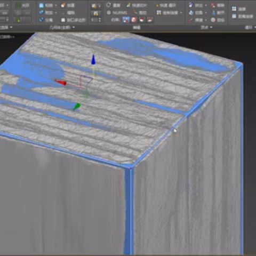Viewport: 256px width, 256px height.
Task: Click the Chamfer (切角) tool icon
Action: coord(191,13)
